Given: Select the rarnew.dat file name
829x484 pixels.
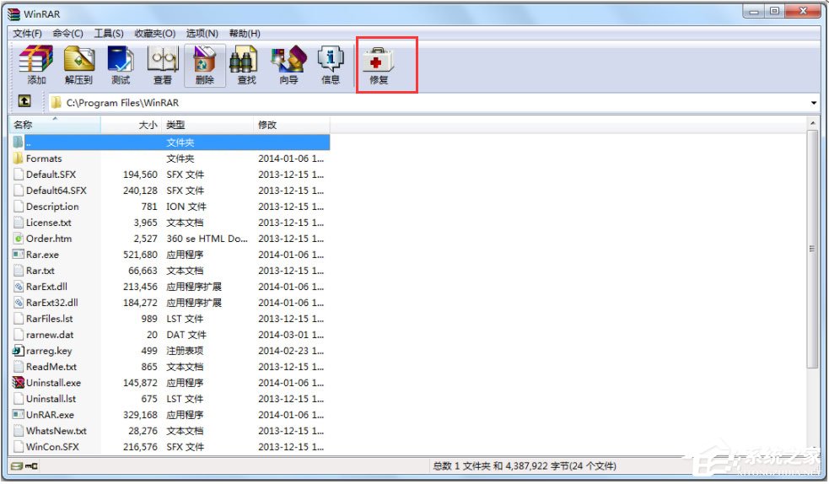Looking at the screenshot, I should [x=50, y=335].
